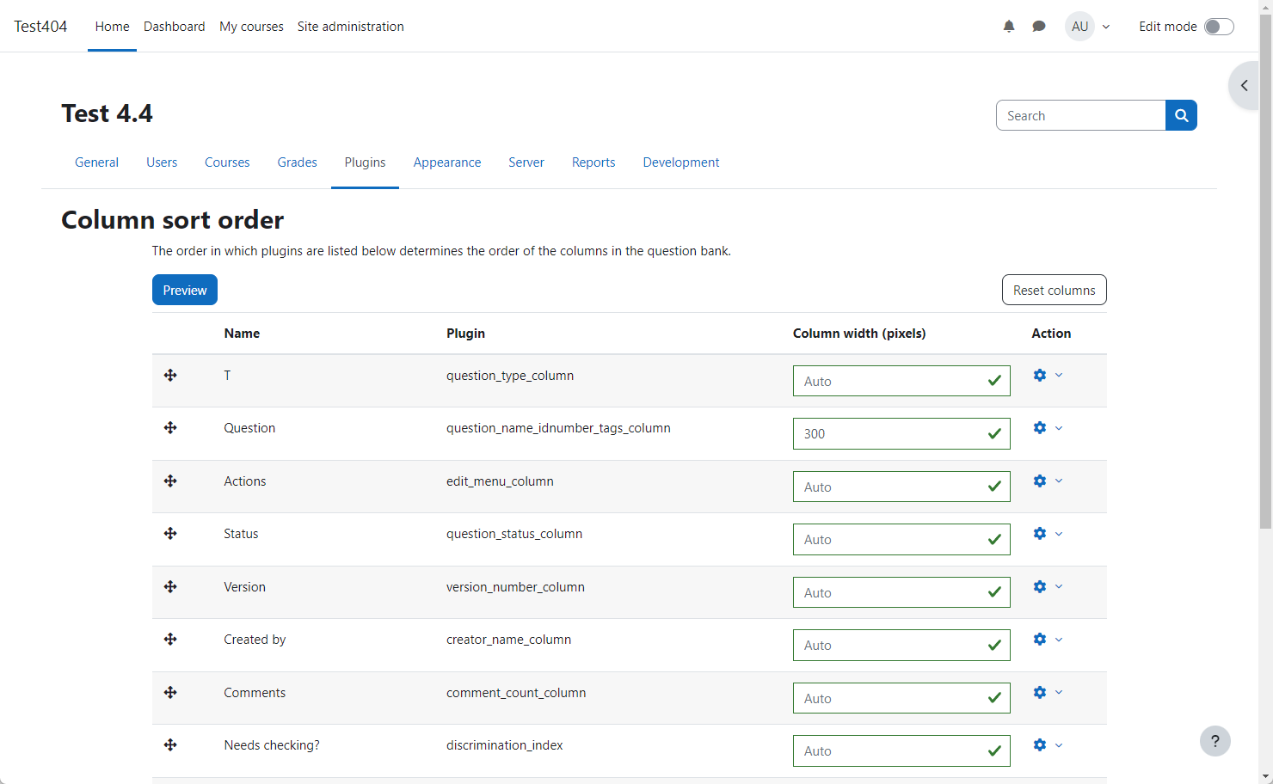Click the AU user avatar

(1079, 27)
